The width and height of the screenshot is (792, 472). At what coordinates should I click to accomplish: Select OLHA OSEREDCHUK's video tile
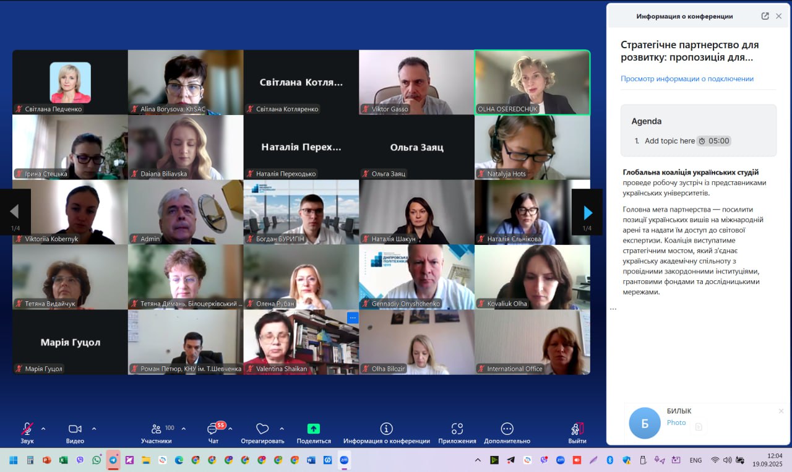532,82
